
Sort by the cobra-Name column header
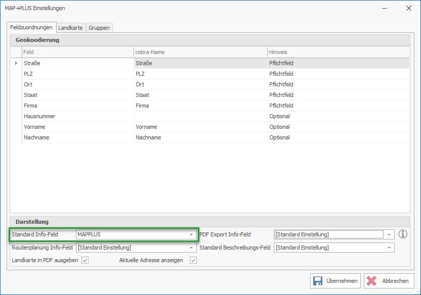click(200, 52)
